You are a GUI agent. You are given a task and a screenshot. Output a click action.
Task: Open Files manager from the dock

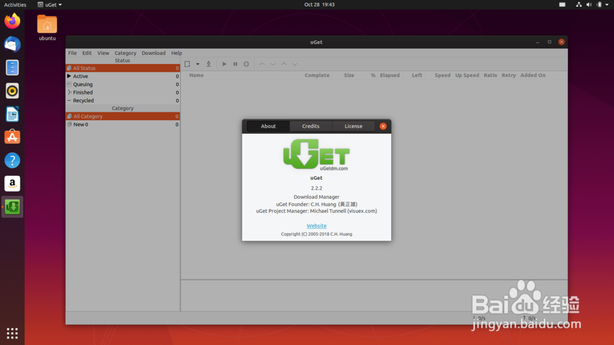12,68
